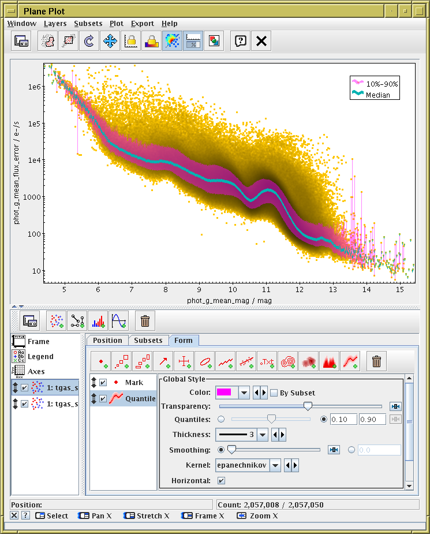Select Legend in the control list
Viewport: 430px width, 534px height.
point(40,357)
